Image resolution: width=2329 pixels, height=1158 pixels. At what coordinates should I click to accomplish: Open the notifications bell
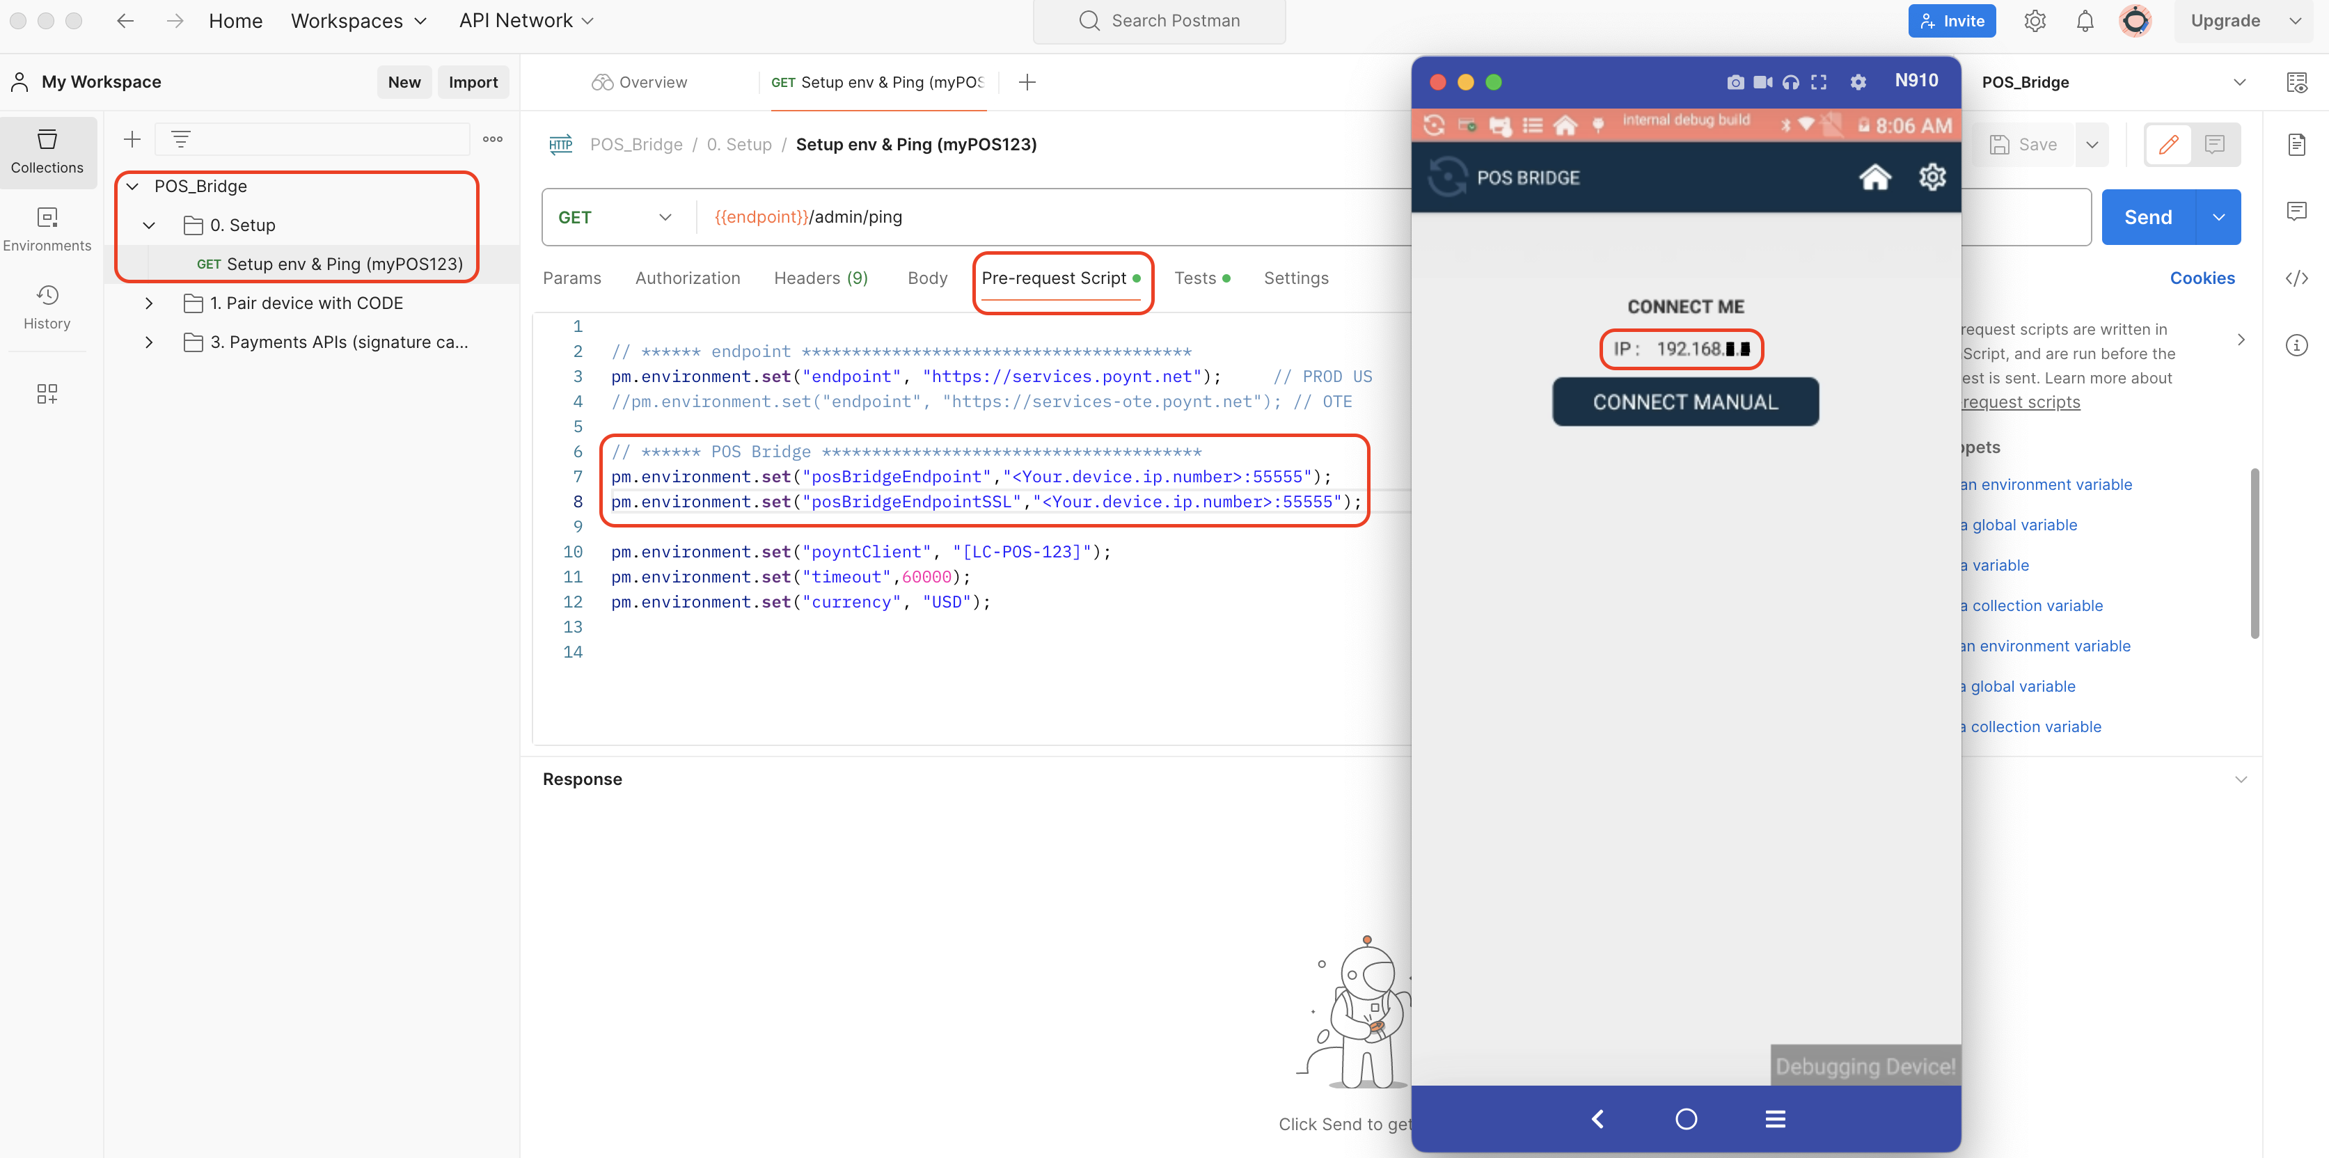click(x=2085, y=21)
